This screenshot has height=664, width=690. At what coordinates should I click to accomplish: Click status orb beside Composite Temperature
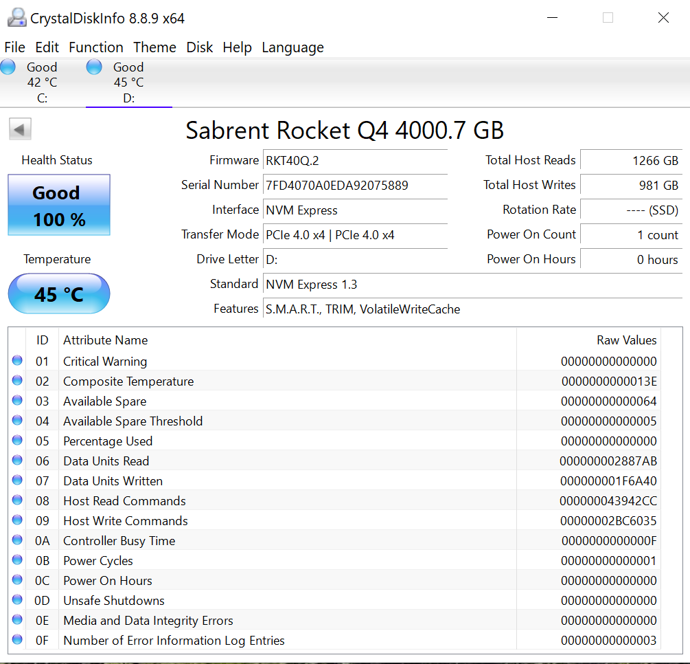pos(17,381)
